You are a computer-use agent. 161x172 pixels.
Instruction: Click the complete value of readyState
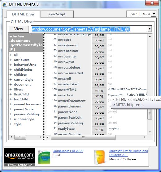coord(113,128)
